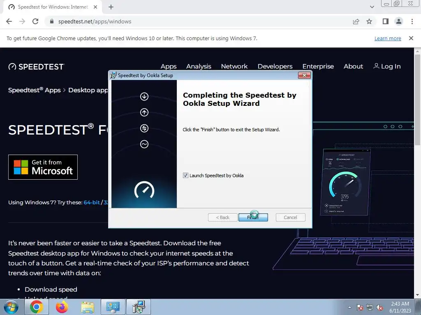Click the Log In link
The width and height of the screenshot is (421, 315).
(x=387, y=66)
